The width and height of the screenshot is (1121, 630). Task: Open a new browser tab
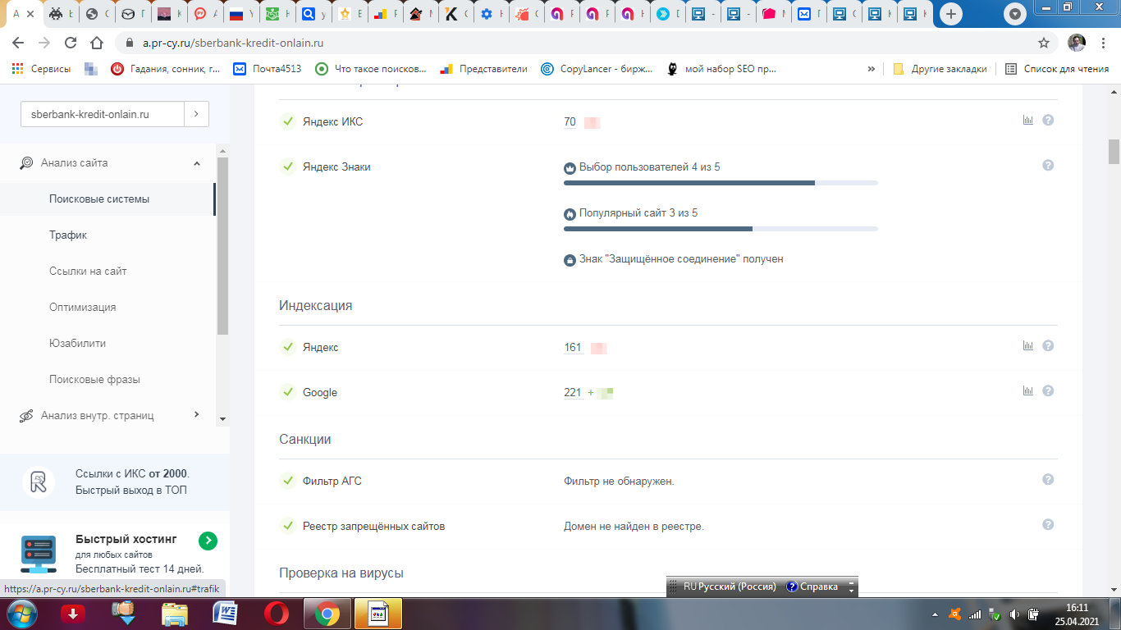pyautogui.click(x=951, y=14)
